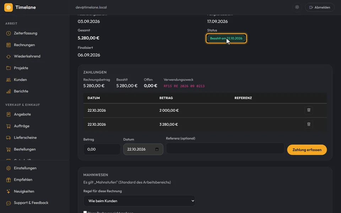Click the dev@timelane.local account text
Screen dimensions: 341x213
point(91,7)
